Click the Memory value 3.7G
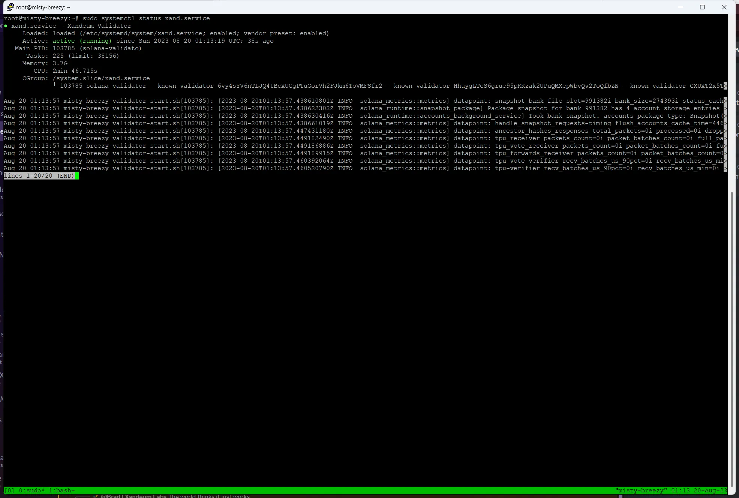Viewport: 739px width, 498px height. 60,63
